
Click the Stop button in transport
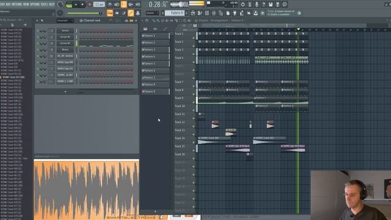coord(82,4)
